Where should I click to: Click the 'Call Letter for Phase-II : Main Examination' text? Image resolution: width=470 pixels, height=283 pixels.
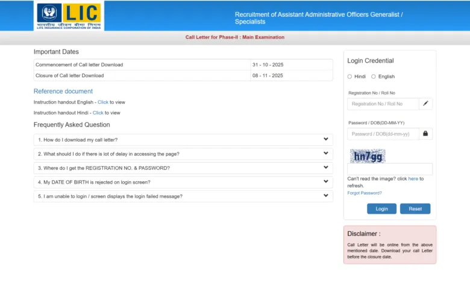(235, 37)
